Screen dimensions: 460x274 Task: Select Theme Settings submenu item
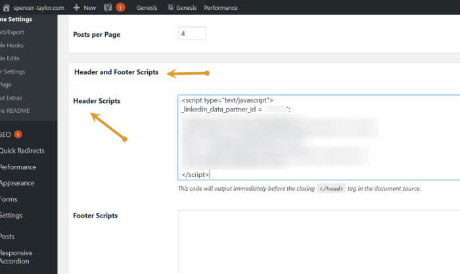pos(16,19)
